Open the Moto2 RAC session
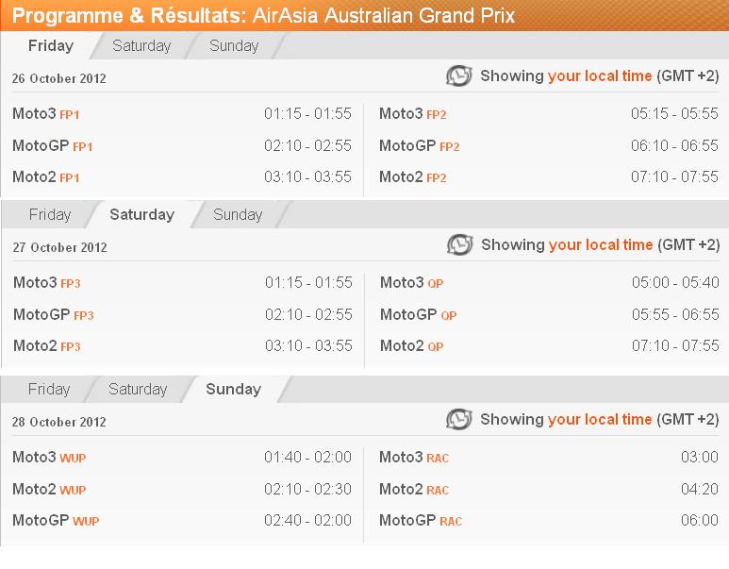 click(414, 489)
